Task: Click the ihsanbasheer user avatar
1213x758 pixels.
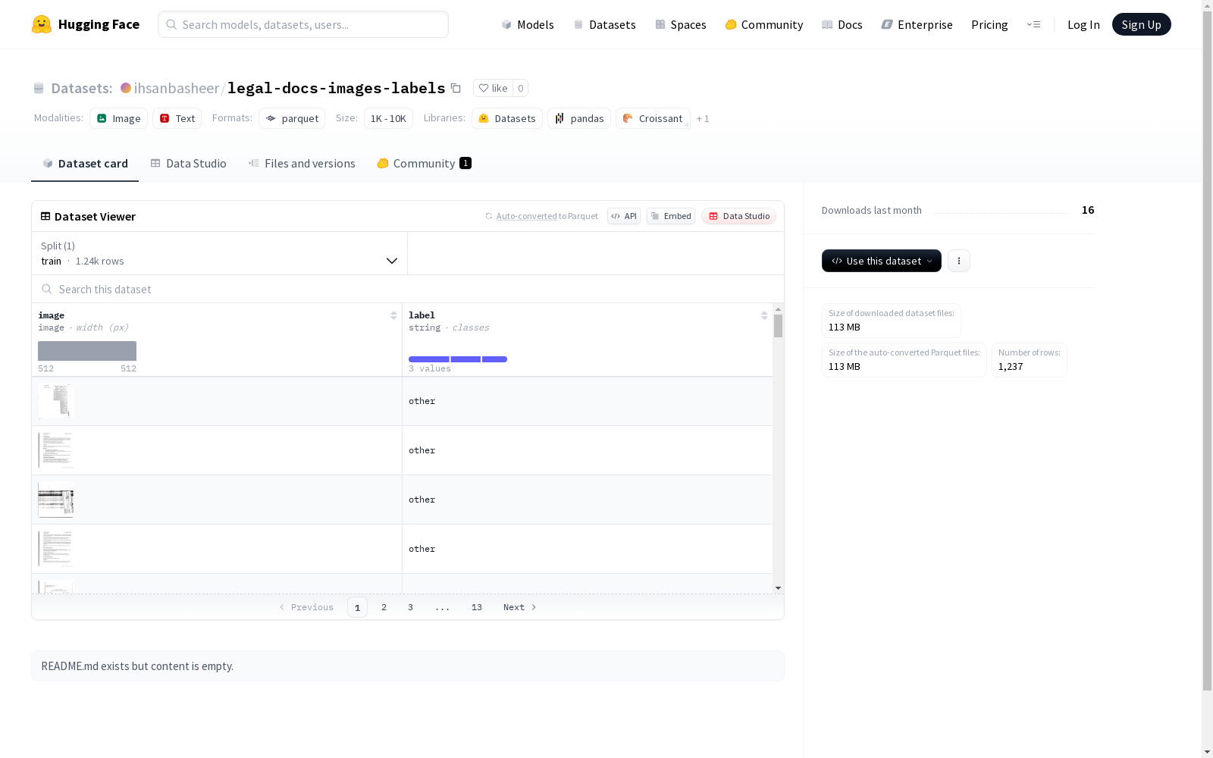Action: (x=126, y=88)
